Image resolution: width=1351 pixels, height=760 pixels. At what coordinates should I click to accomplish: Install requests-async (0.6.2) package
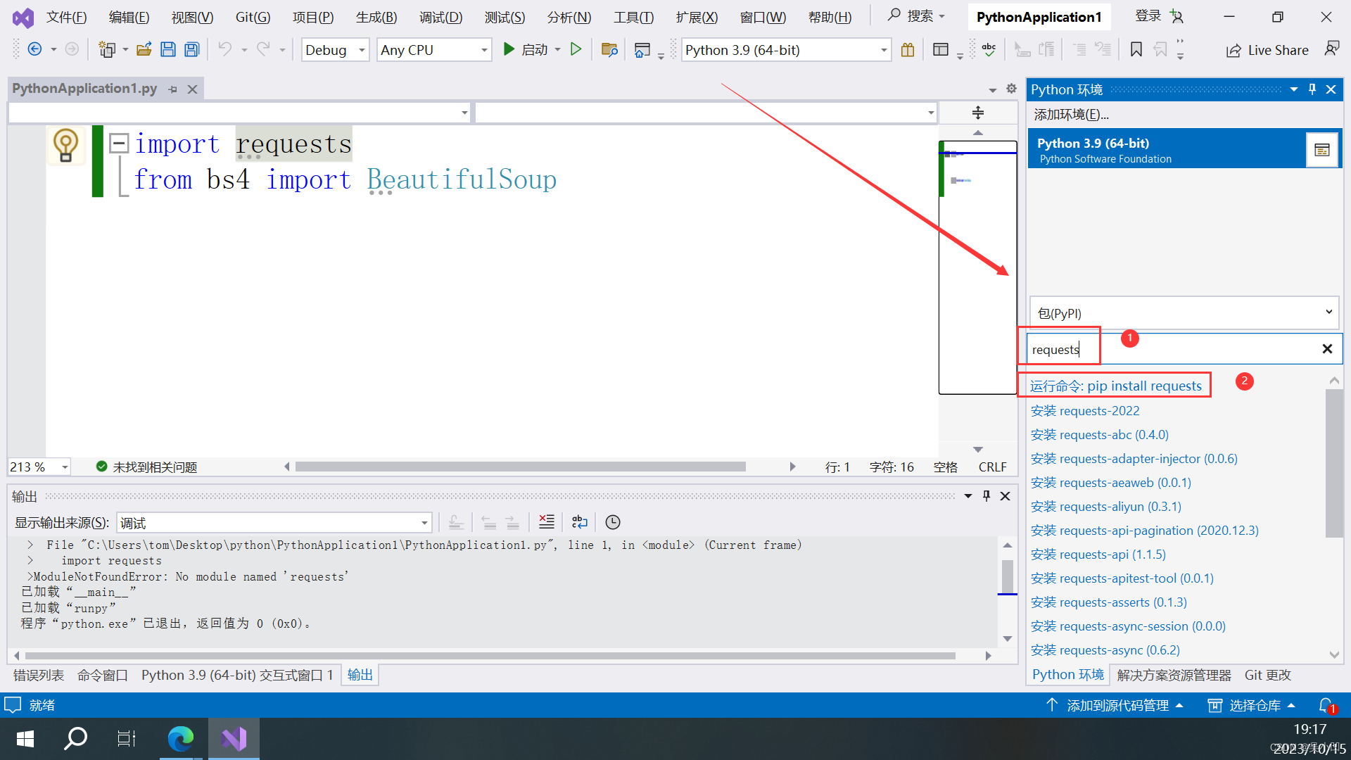(x=1105, y=650)
